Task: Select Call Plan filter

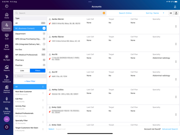Action: [30, 100]
